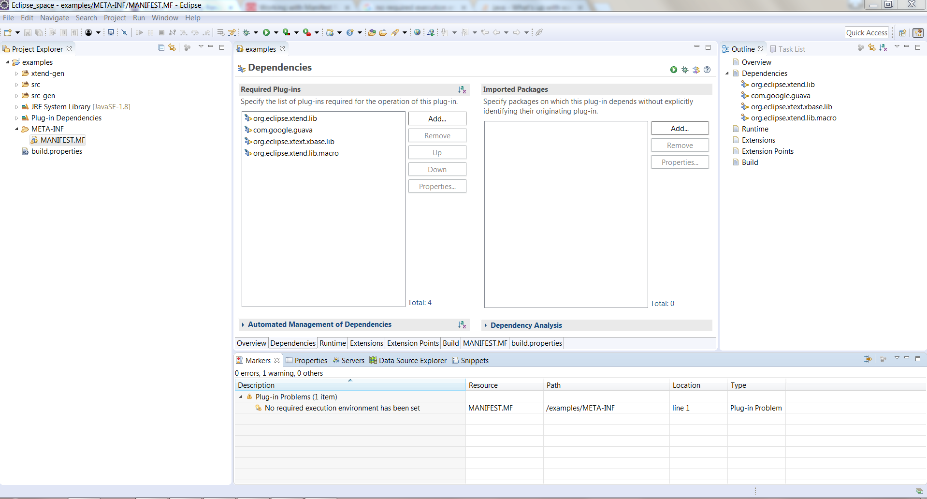Image resolution: width=927 pixels, height=499 pixels.
Task: Toggle alphabetical sort of Required Plug-ins
Action: coord(462,90)
